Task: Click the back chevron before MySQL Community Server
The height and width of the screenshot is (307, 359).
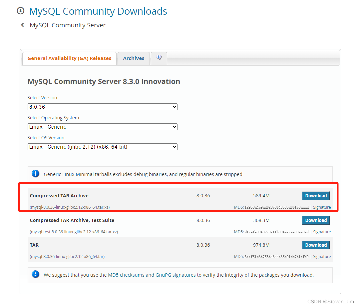Action: click(x=22, y=25)
